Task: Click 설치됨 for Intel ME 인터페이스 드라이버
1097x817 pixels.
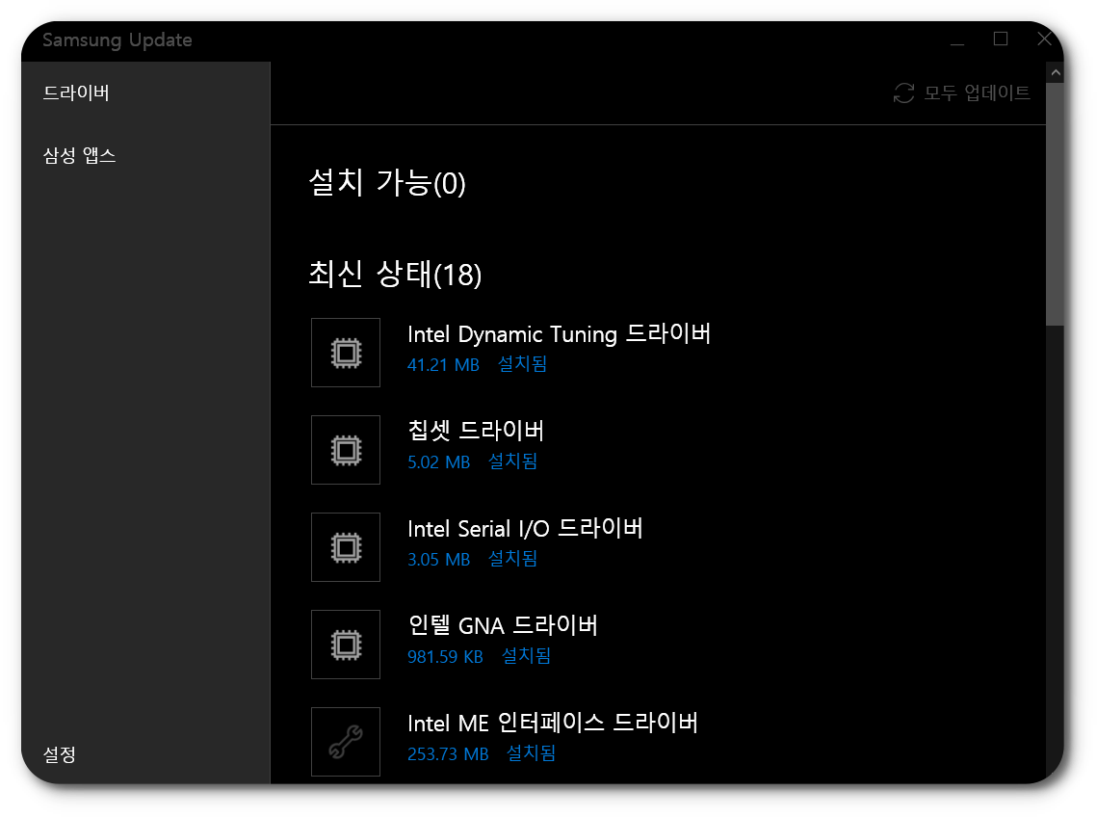Action: [530, 753]
